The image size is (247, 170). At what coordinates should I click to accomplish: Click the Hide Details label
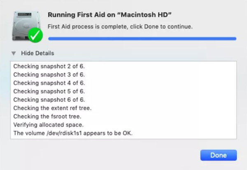tap(37, 53)
